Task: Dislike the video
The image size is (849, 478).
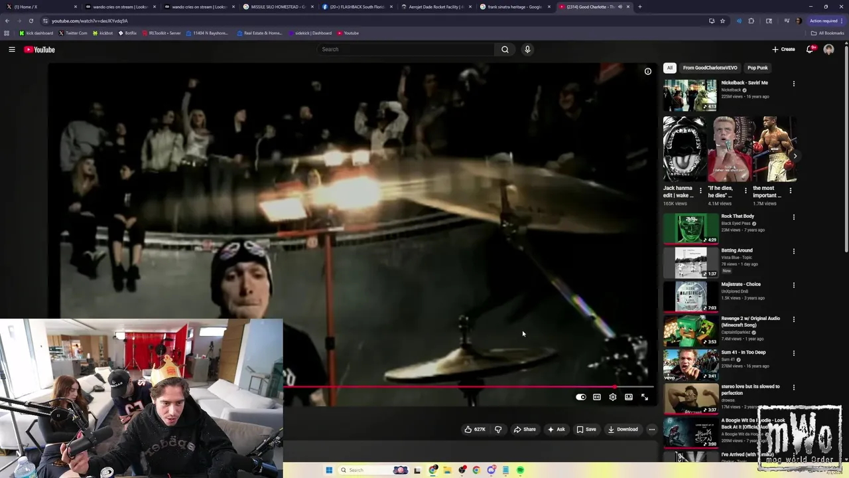Action: (498, 429)
